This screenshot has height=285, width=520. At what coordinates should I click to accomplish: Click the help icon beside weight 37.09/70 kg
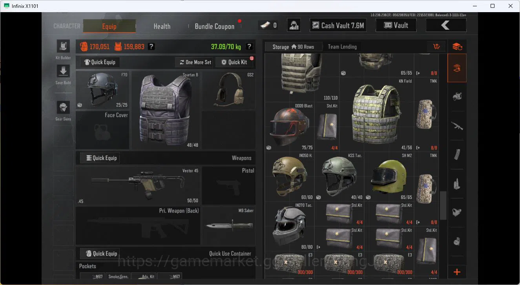[249, 47]
